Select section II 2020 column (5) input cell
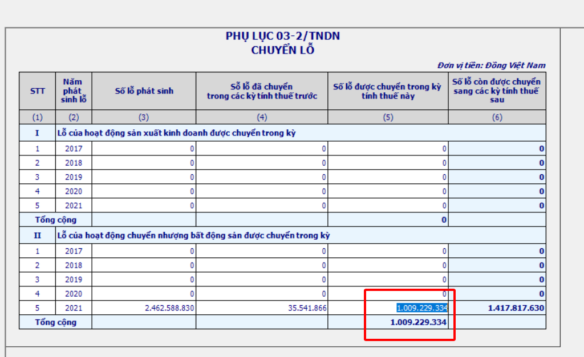The image size is (584, 357). pyautogui.click(x=388, y=294)
